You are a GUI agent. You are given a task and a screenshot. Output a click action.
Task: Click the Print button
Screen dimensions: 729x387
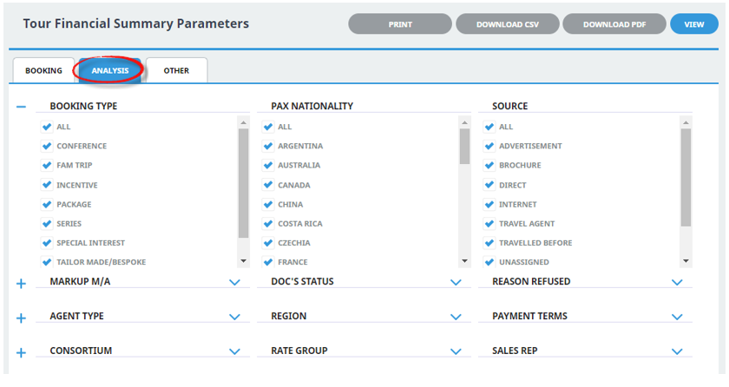pos(400,24)
